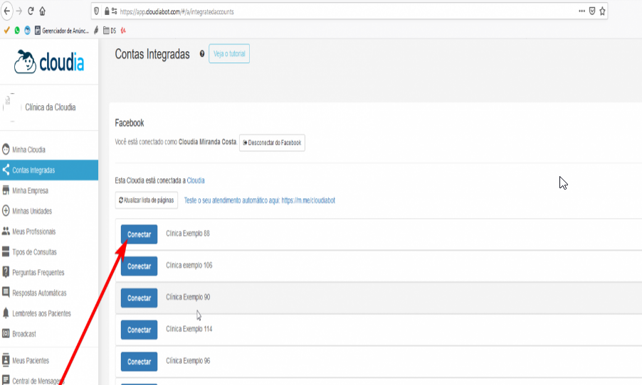The image size is (642, 385).
Task: Click the help question mark icon
Action: coord(202,53)
